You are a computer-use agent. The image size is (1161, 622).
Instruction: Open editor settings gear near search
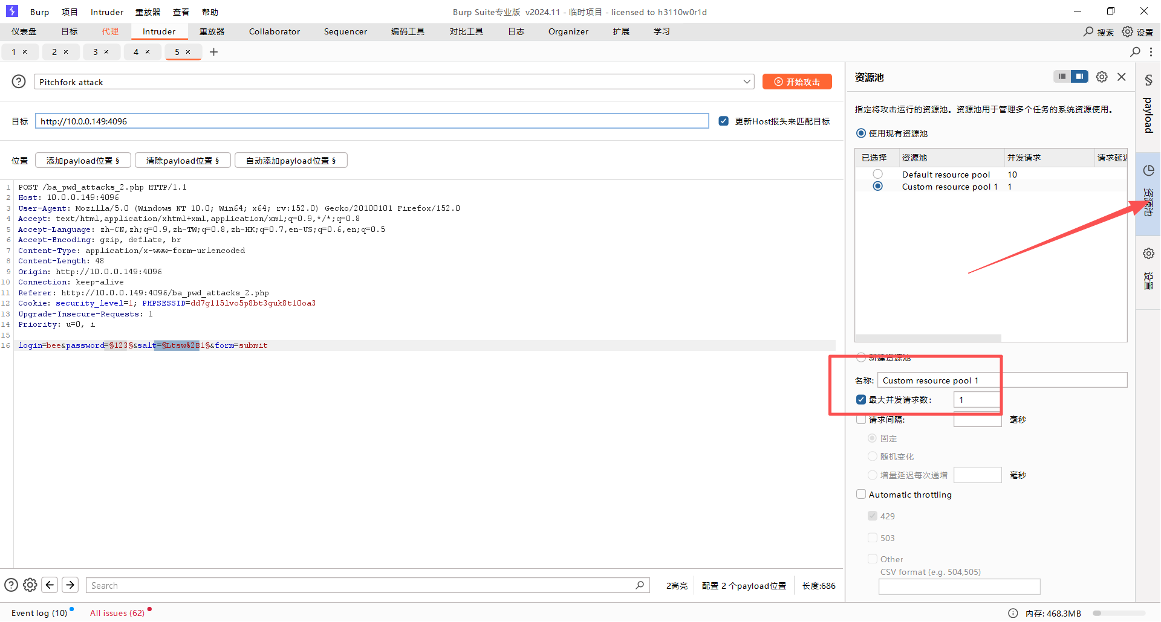pos(30,585)
